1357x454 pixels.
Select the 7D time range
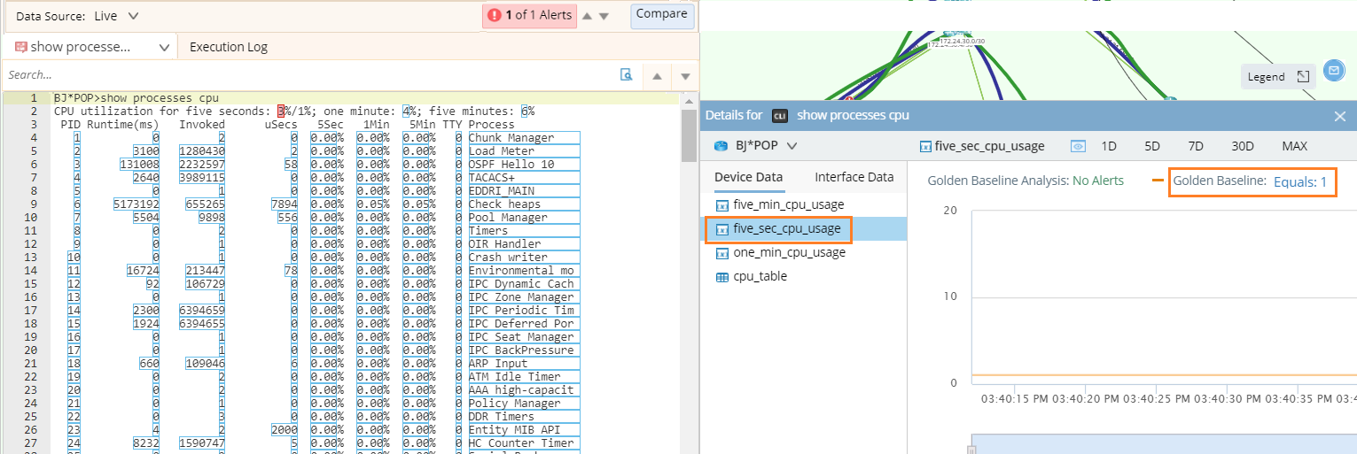[x=1196, y=146]
